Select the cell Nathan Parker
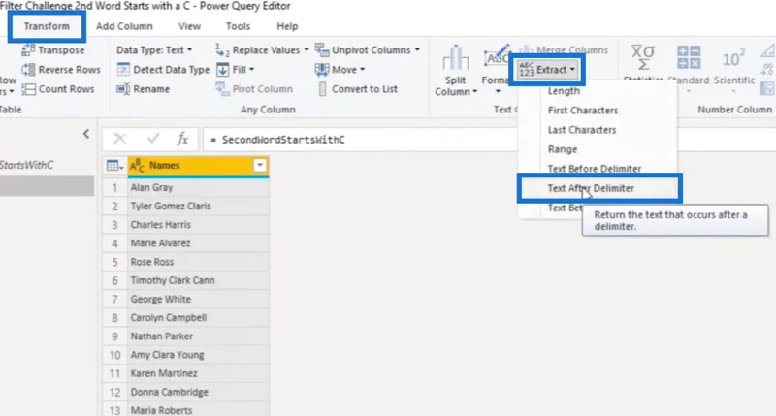 point(199,336)
